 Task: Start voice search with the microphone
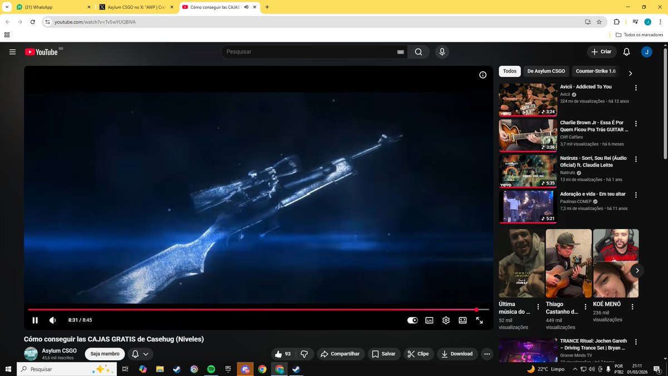click(442, 52)
